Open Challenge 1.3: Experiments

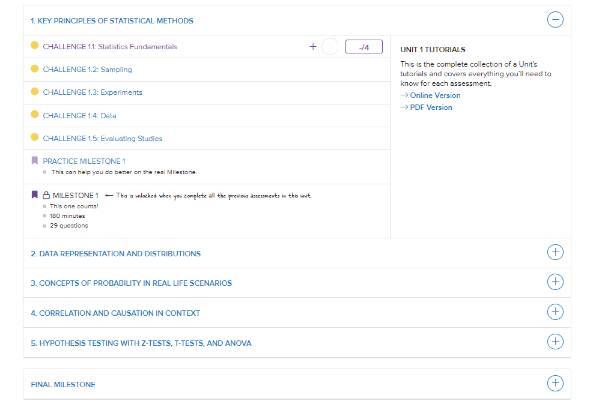coord(93,92)
